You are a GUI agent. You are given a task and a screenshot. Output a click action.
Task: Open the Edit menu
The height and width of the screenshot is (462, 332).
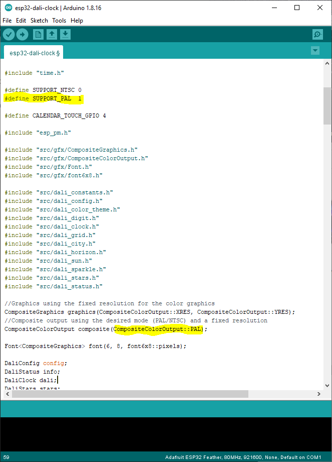(21, 21)
